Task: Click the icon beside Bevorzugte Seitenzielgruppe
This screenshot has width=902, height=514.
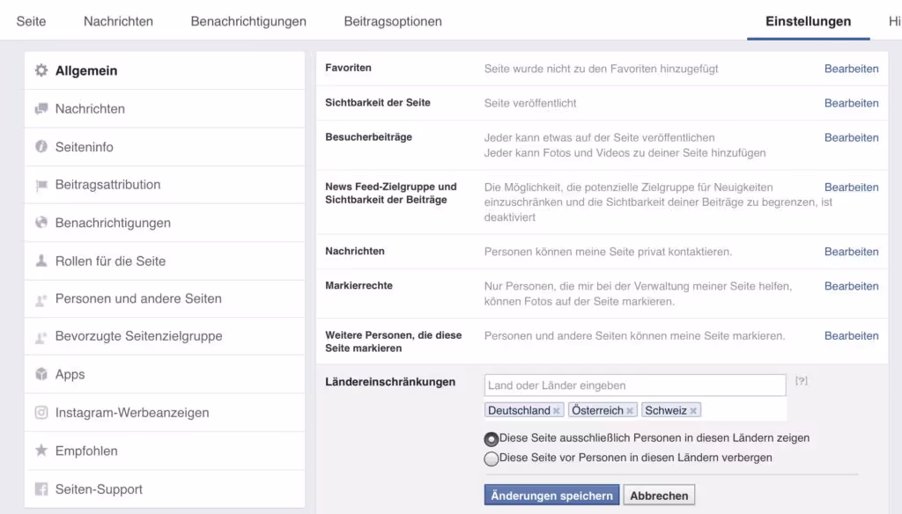Action: coord(41,337)
